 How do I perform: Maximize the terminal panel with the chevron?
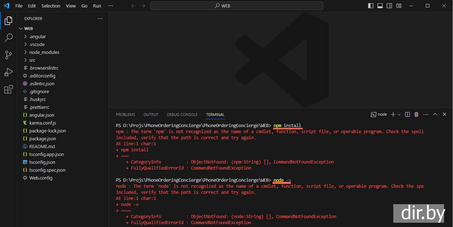click(x=435, y=115)
